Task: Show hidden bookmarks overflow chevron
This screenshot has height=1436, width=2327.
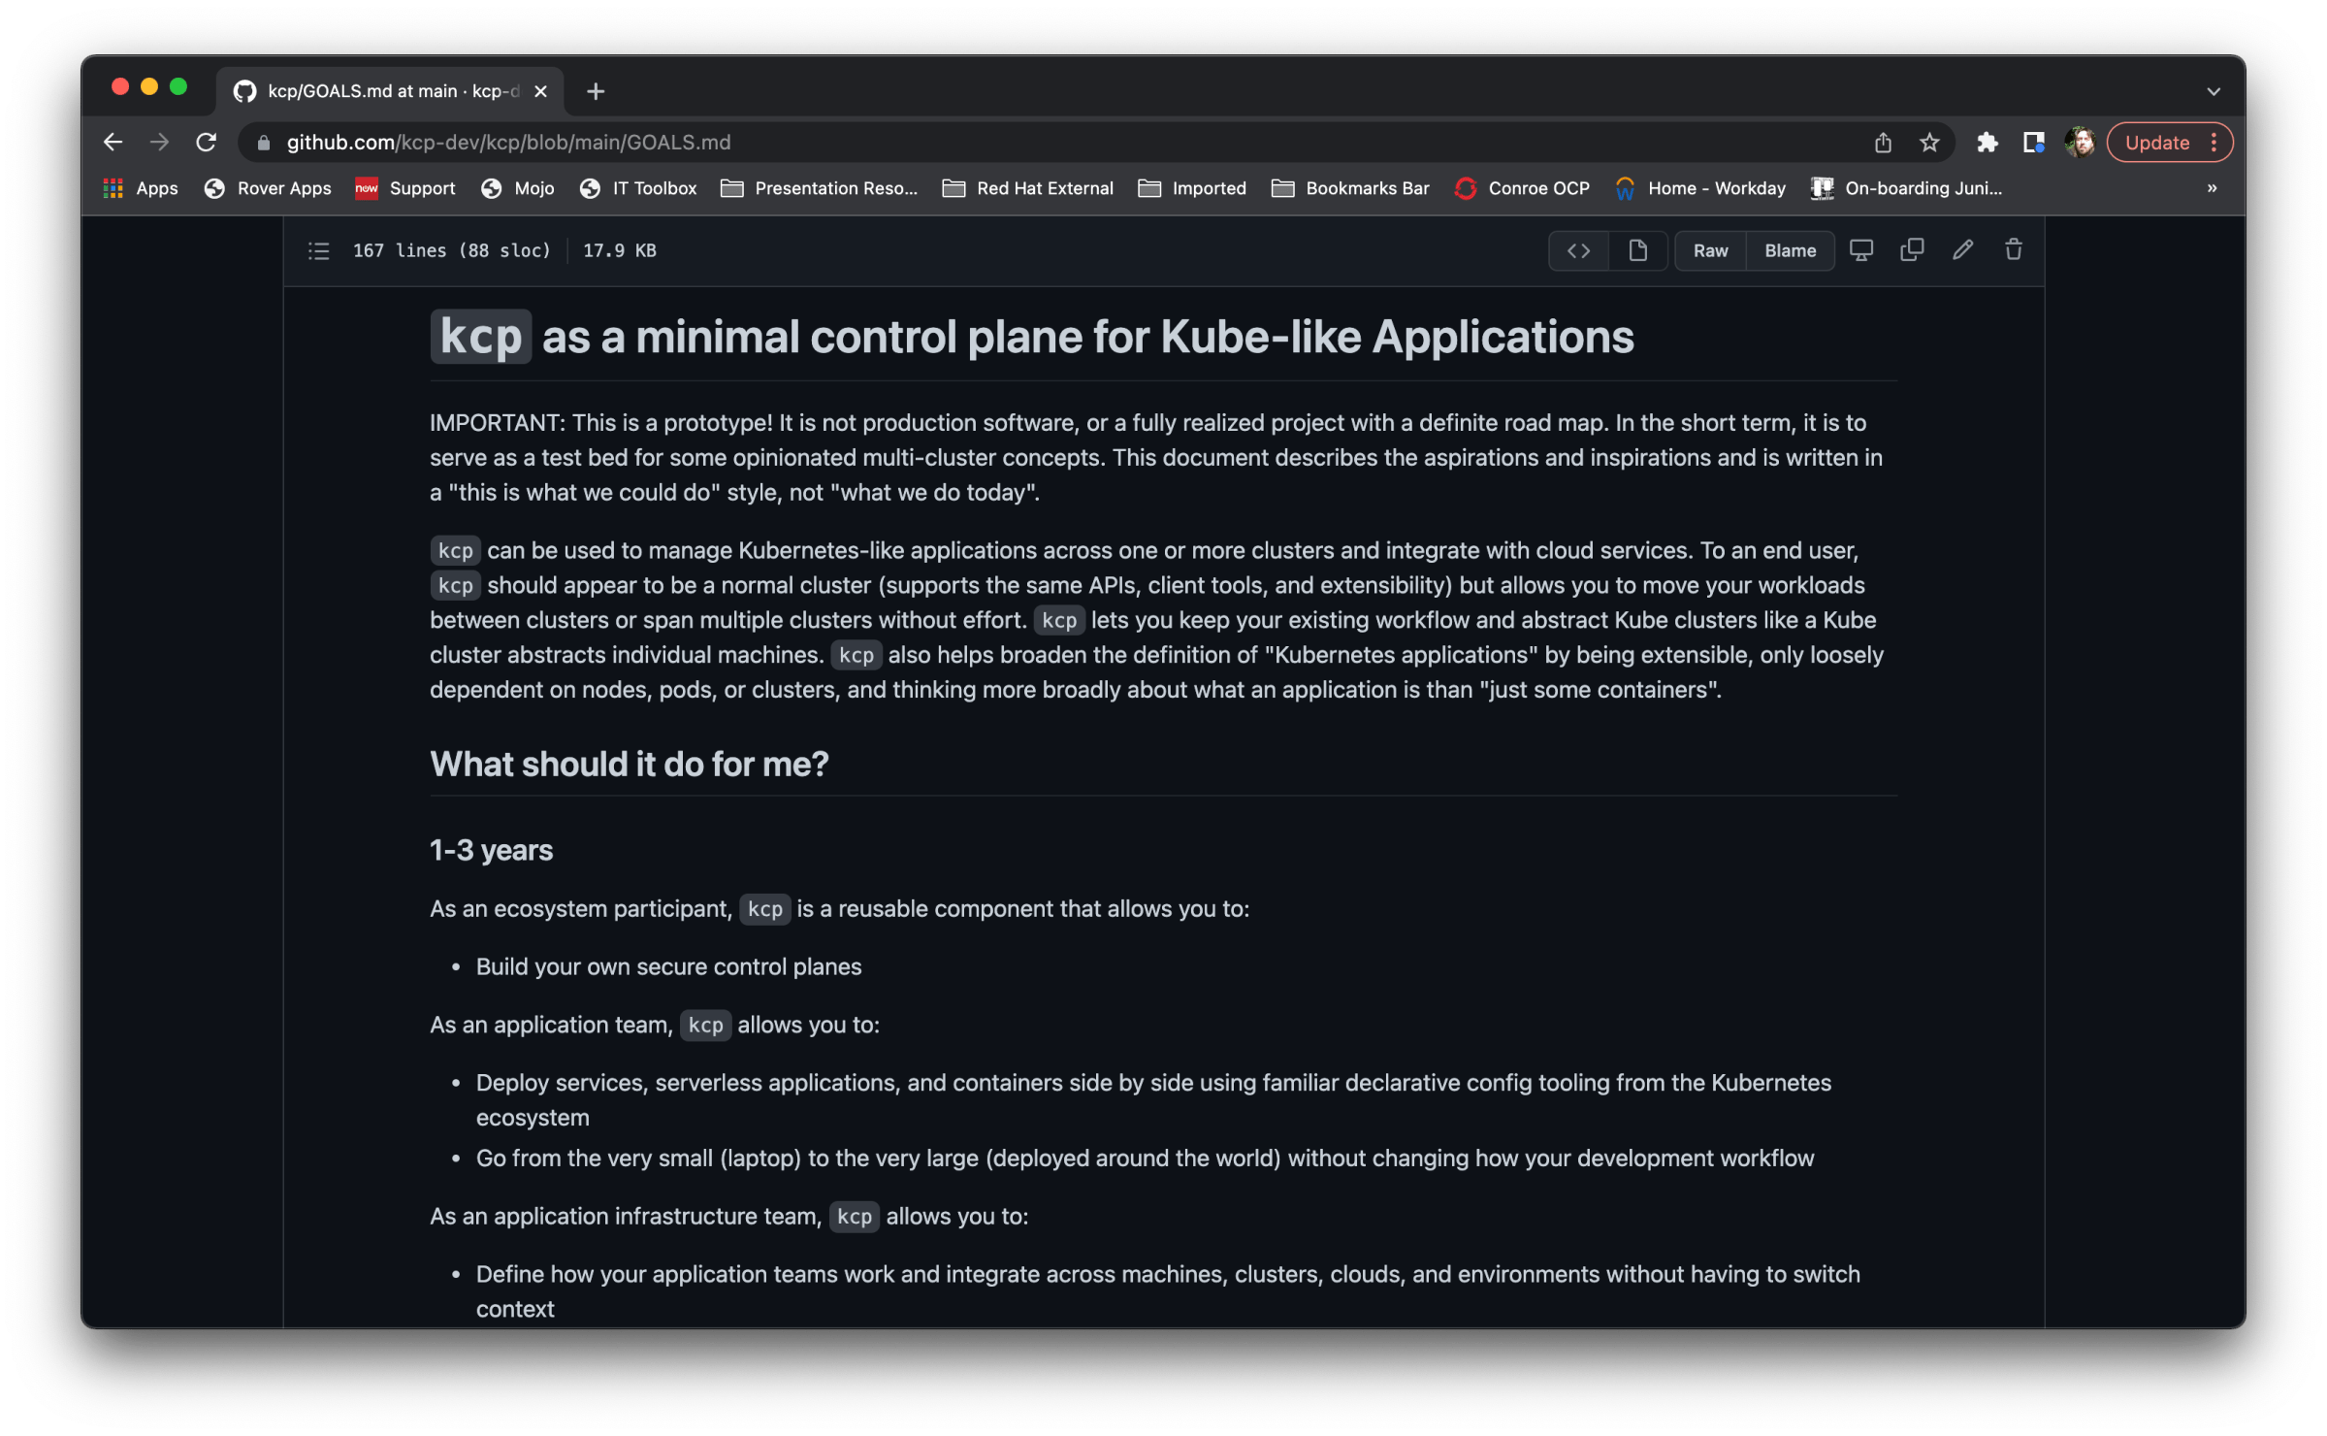Action: (2212, 188)
